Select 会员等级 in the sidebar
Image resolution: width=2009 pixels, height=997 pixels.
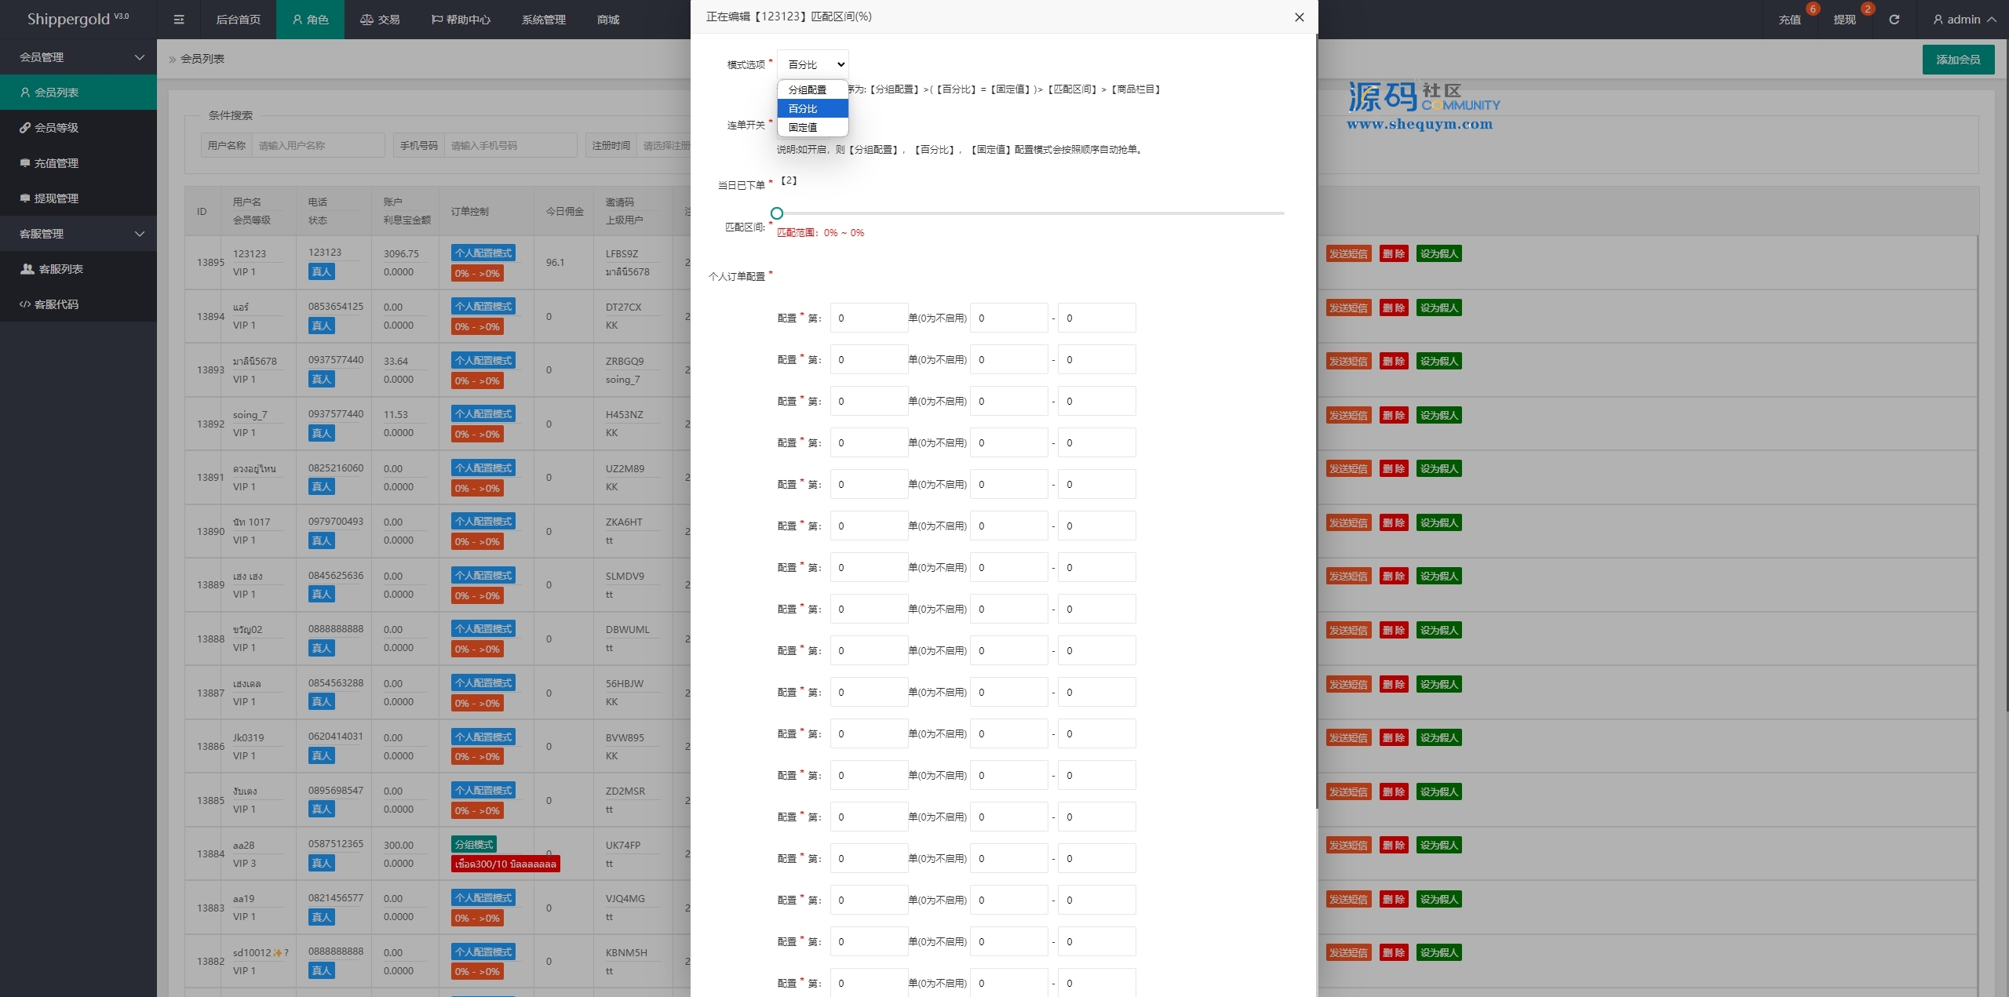click(78, 128)
